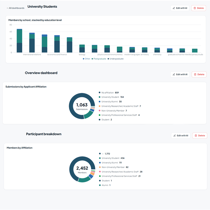The image size is (210, 210).
Task: Click the 'University Student 436' legend entry
Action: (x=112, y=158)
